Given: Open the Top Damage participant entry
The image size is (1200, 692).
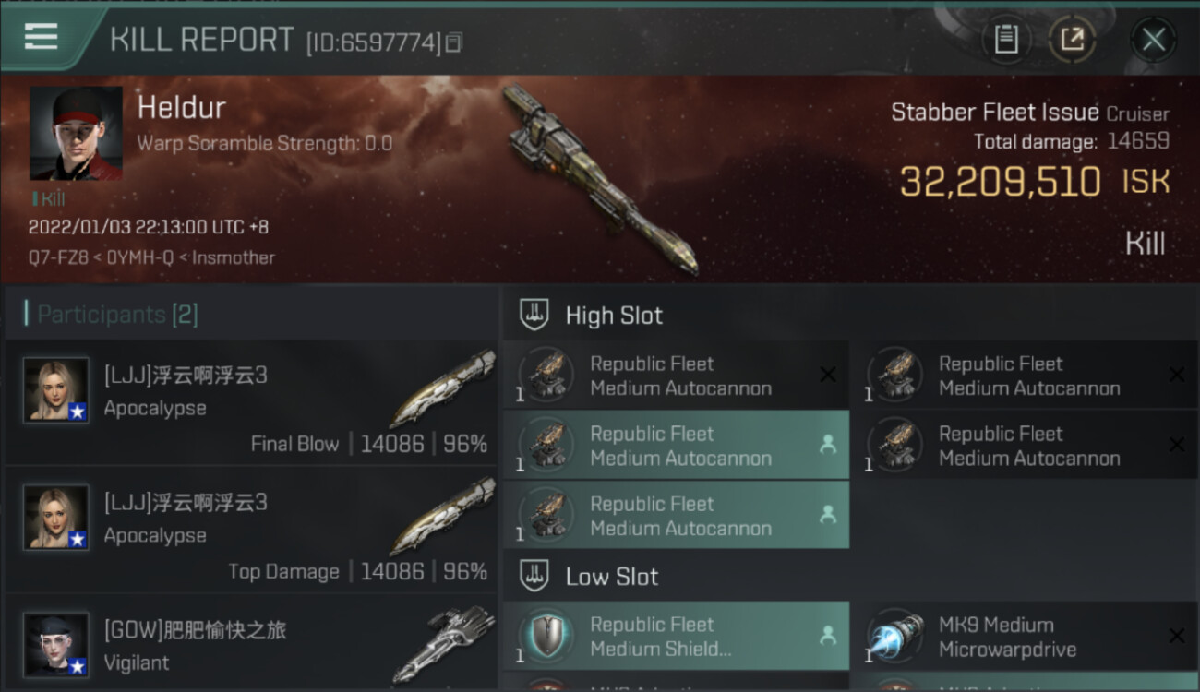Looking at the screenshot, I should tap(251, 531).
